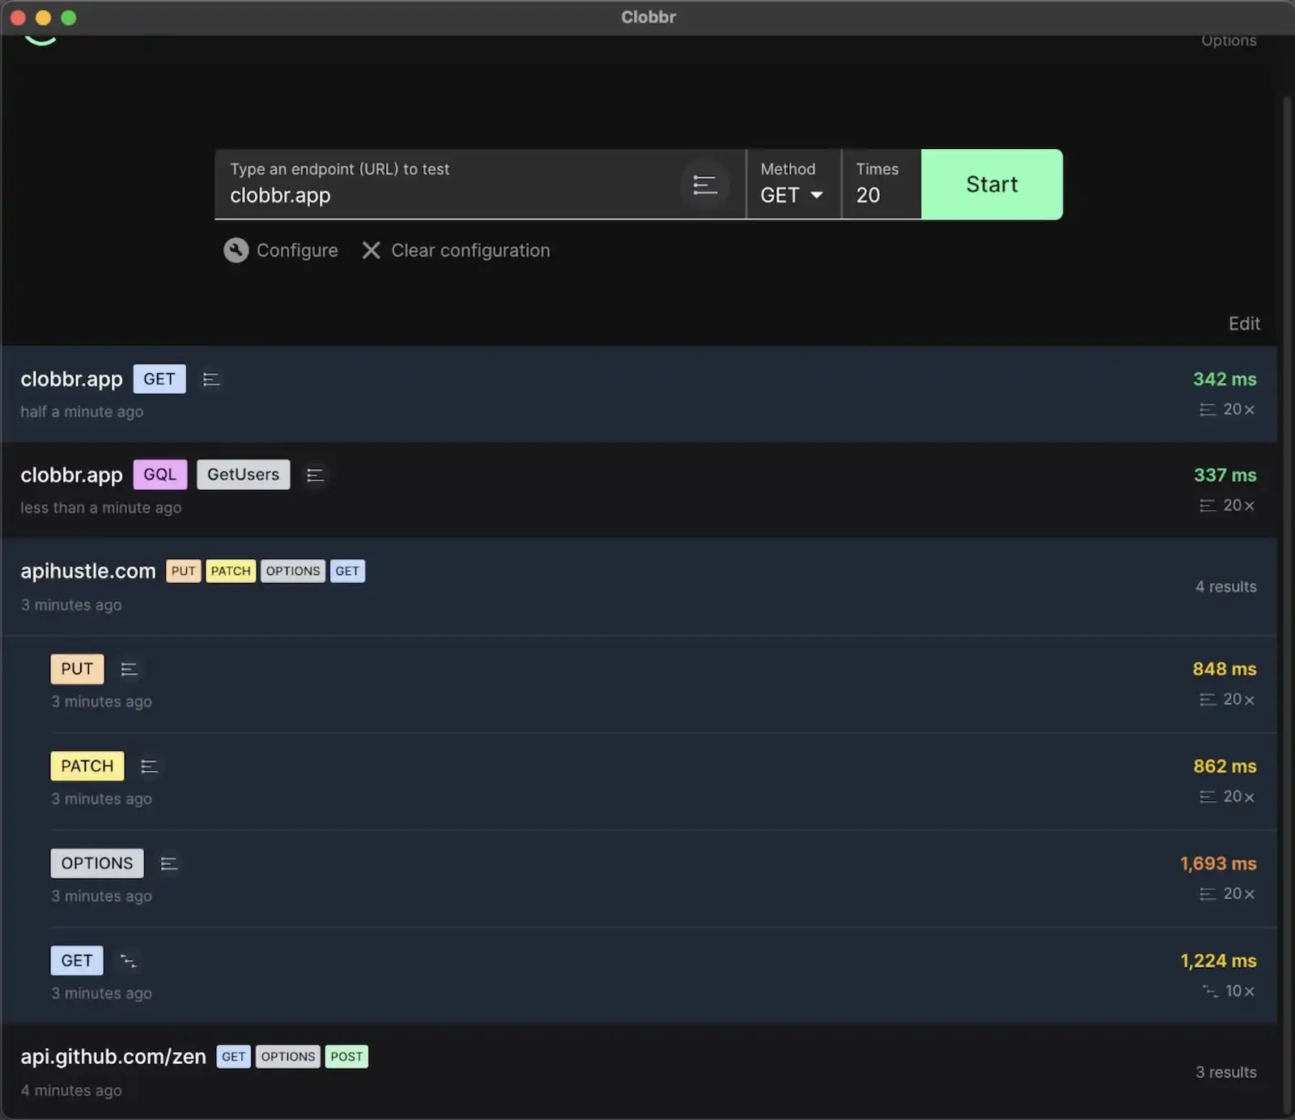The image size is (1295, 1120).
Task: Click parallel icon beside the OPTIONS result badge
Action: [168, 864]
